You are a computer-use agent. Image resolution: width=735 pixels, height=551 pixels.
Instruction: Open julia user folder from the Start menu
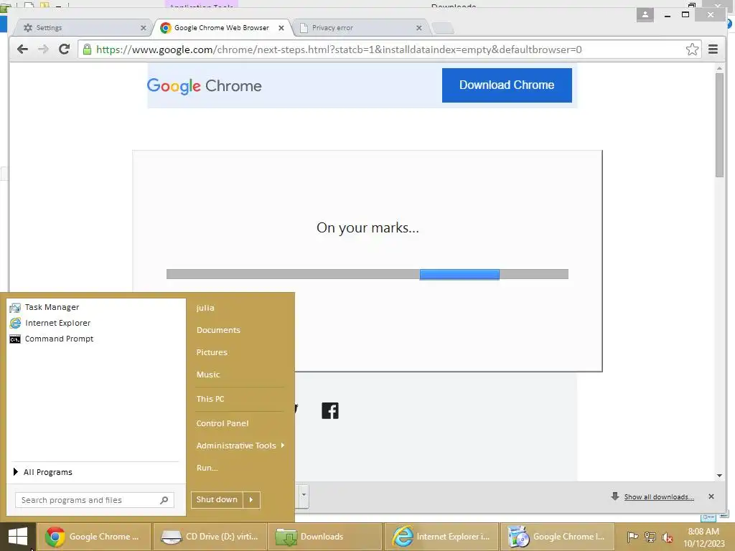(x=205, y=308)
